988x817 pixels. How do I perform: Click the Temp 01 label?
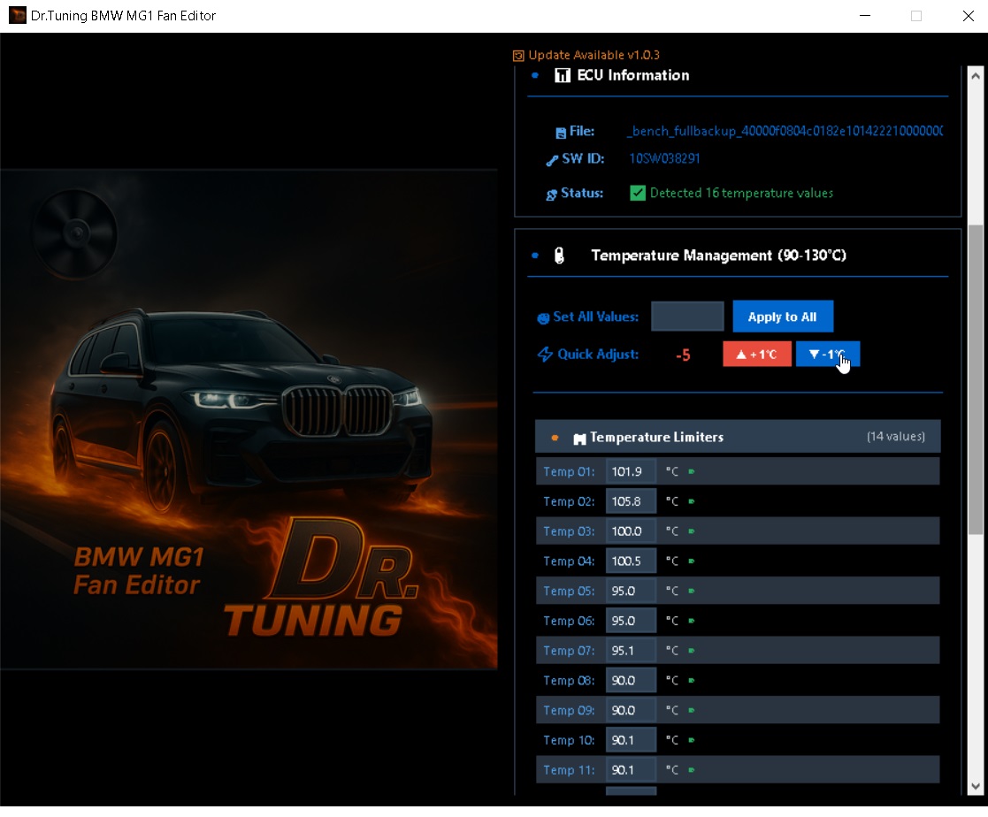point(569,472)
